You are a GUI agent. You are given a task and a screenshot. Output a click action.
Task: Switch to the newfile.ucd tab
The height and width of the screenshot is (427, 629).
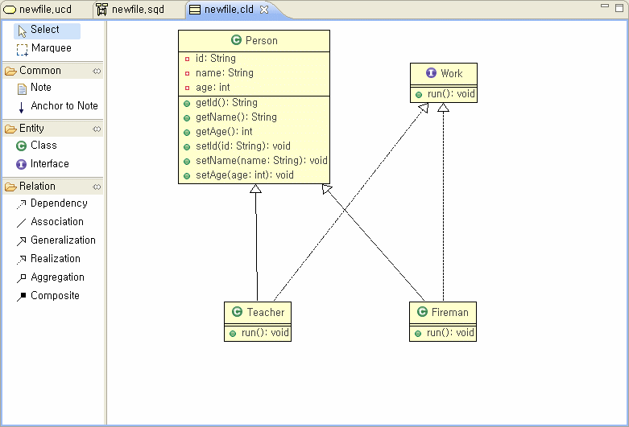[x=44, y=10]
